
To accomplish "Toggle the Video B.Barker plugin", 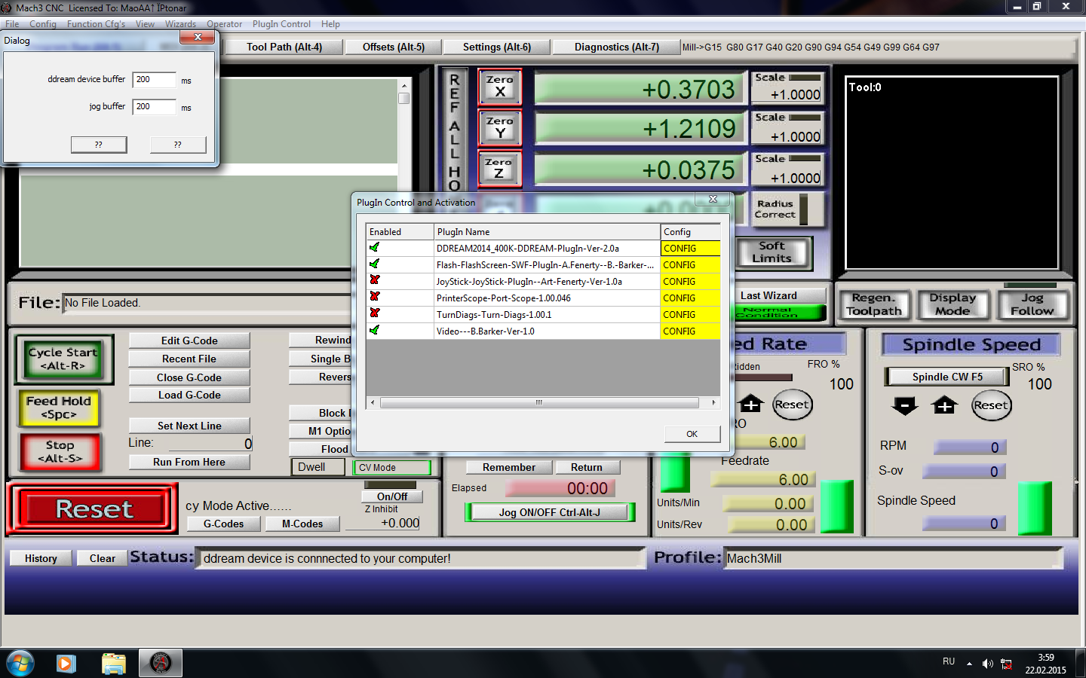I will click(x=375, y=331).
